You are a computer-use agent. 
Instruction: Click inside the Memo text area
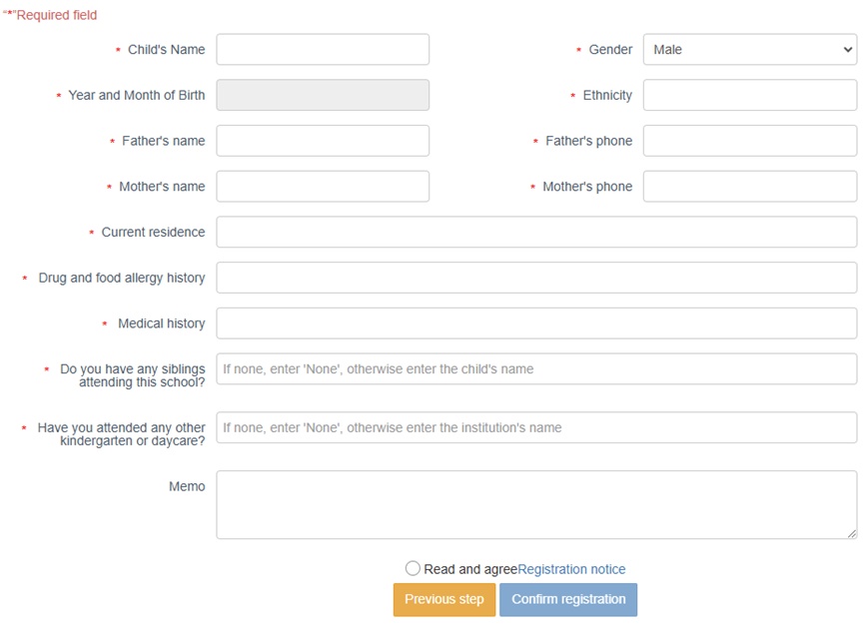click(x=536, y=505)
